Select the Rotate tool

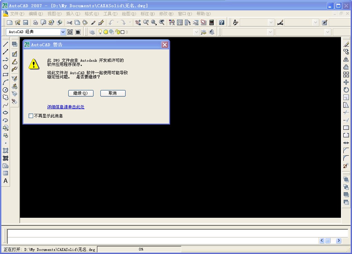click(346, 90)
